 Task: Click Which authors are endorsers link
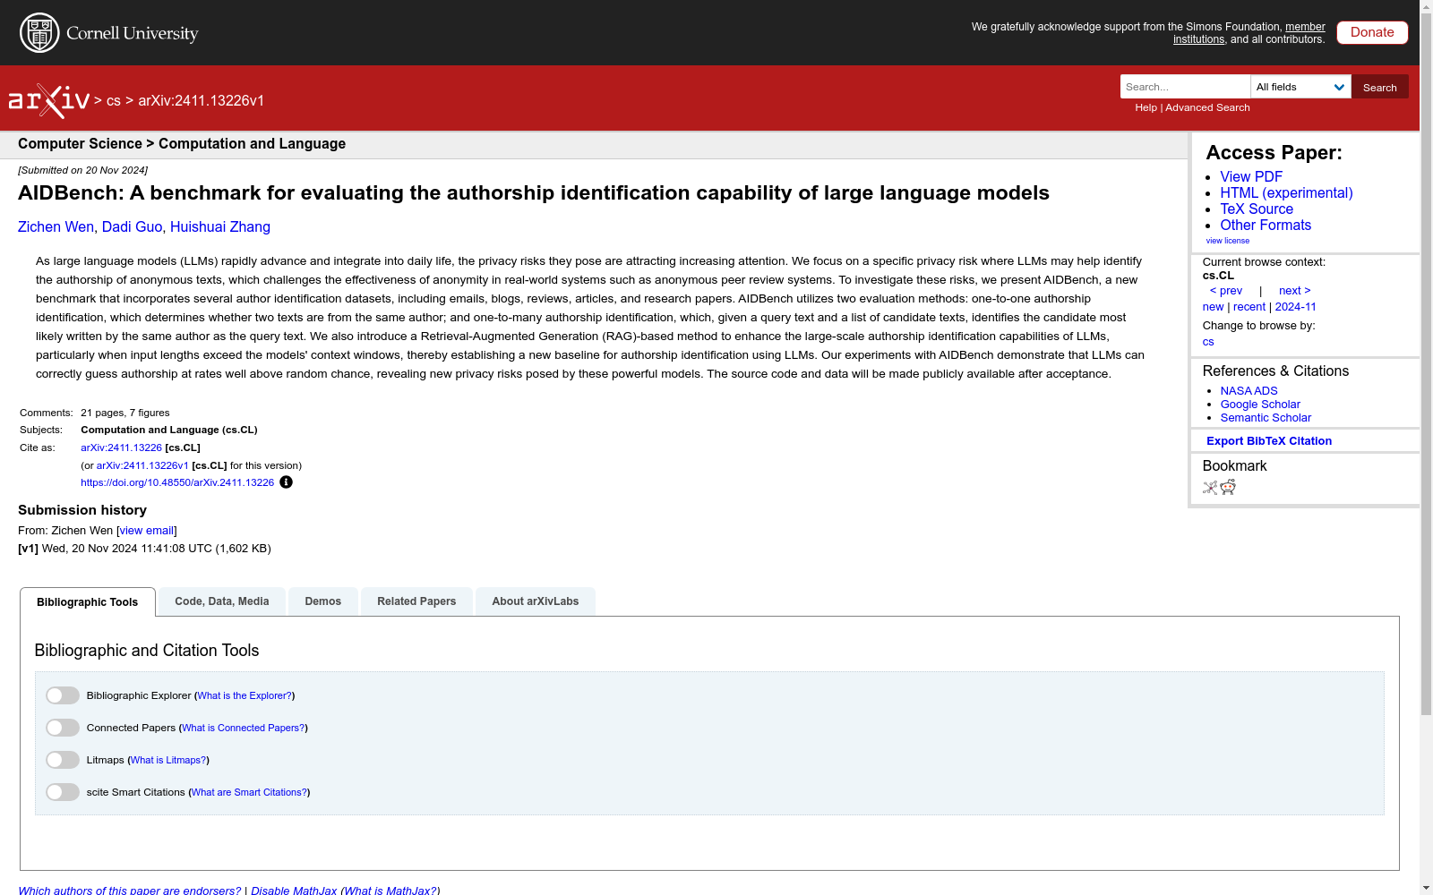tap(130, 891)
